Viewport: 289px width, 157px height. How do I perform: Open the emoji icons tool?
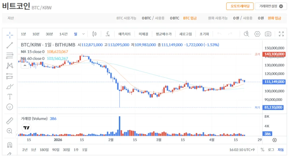10,107
